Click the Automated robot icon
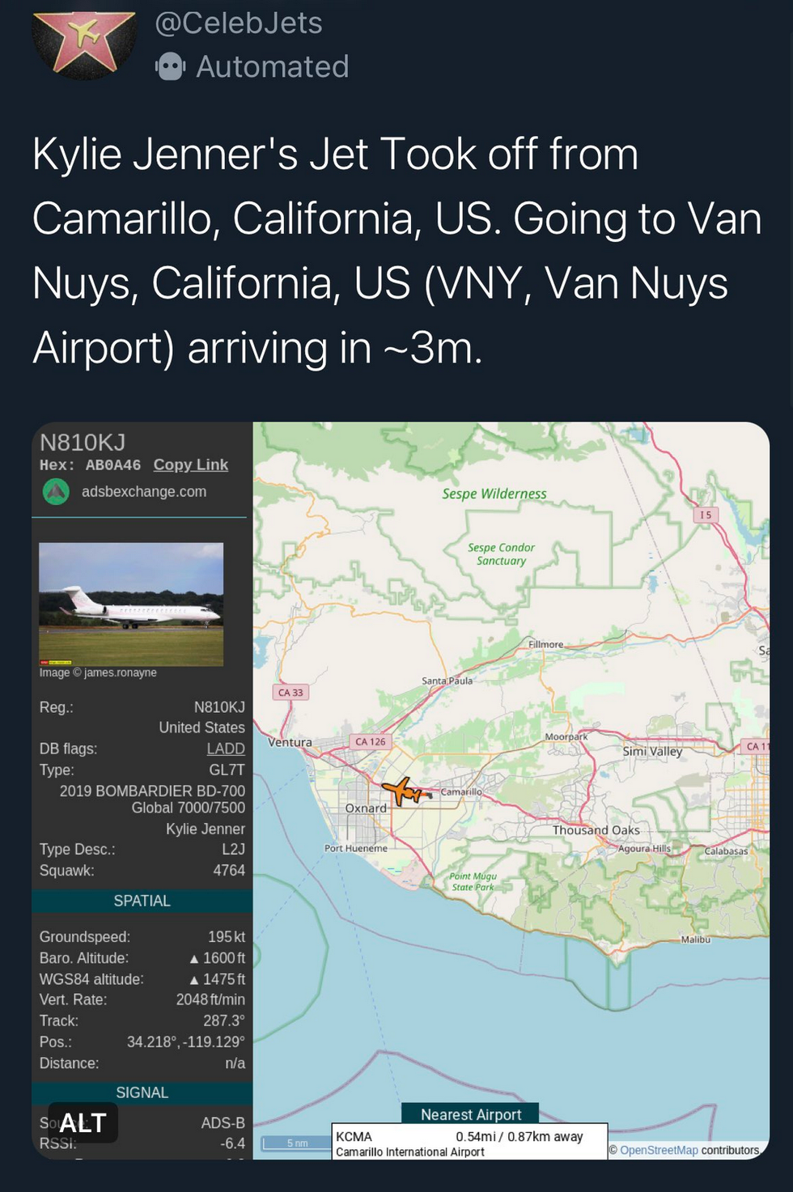Image resolution: width=793 pixels, height=1192 pixels. (170, 66)
